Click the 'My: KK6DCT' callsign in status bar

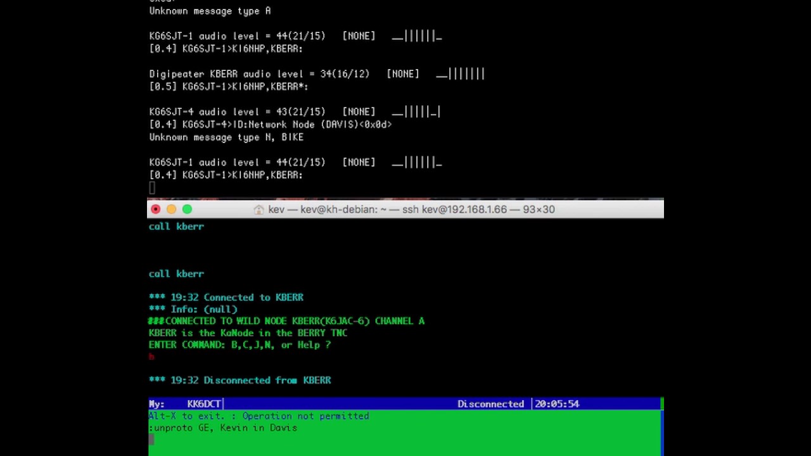185,403
